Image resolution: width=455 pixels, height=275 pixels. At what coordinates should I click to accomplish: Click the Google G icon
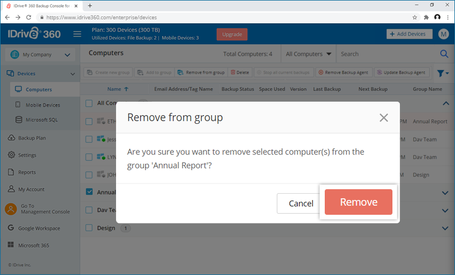click(11, 228)
